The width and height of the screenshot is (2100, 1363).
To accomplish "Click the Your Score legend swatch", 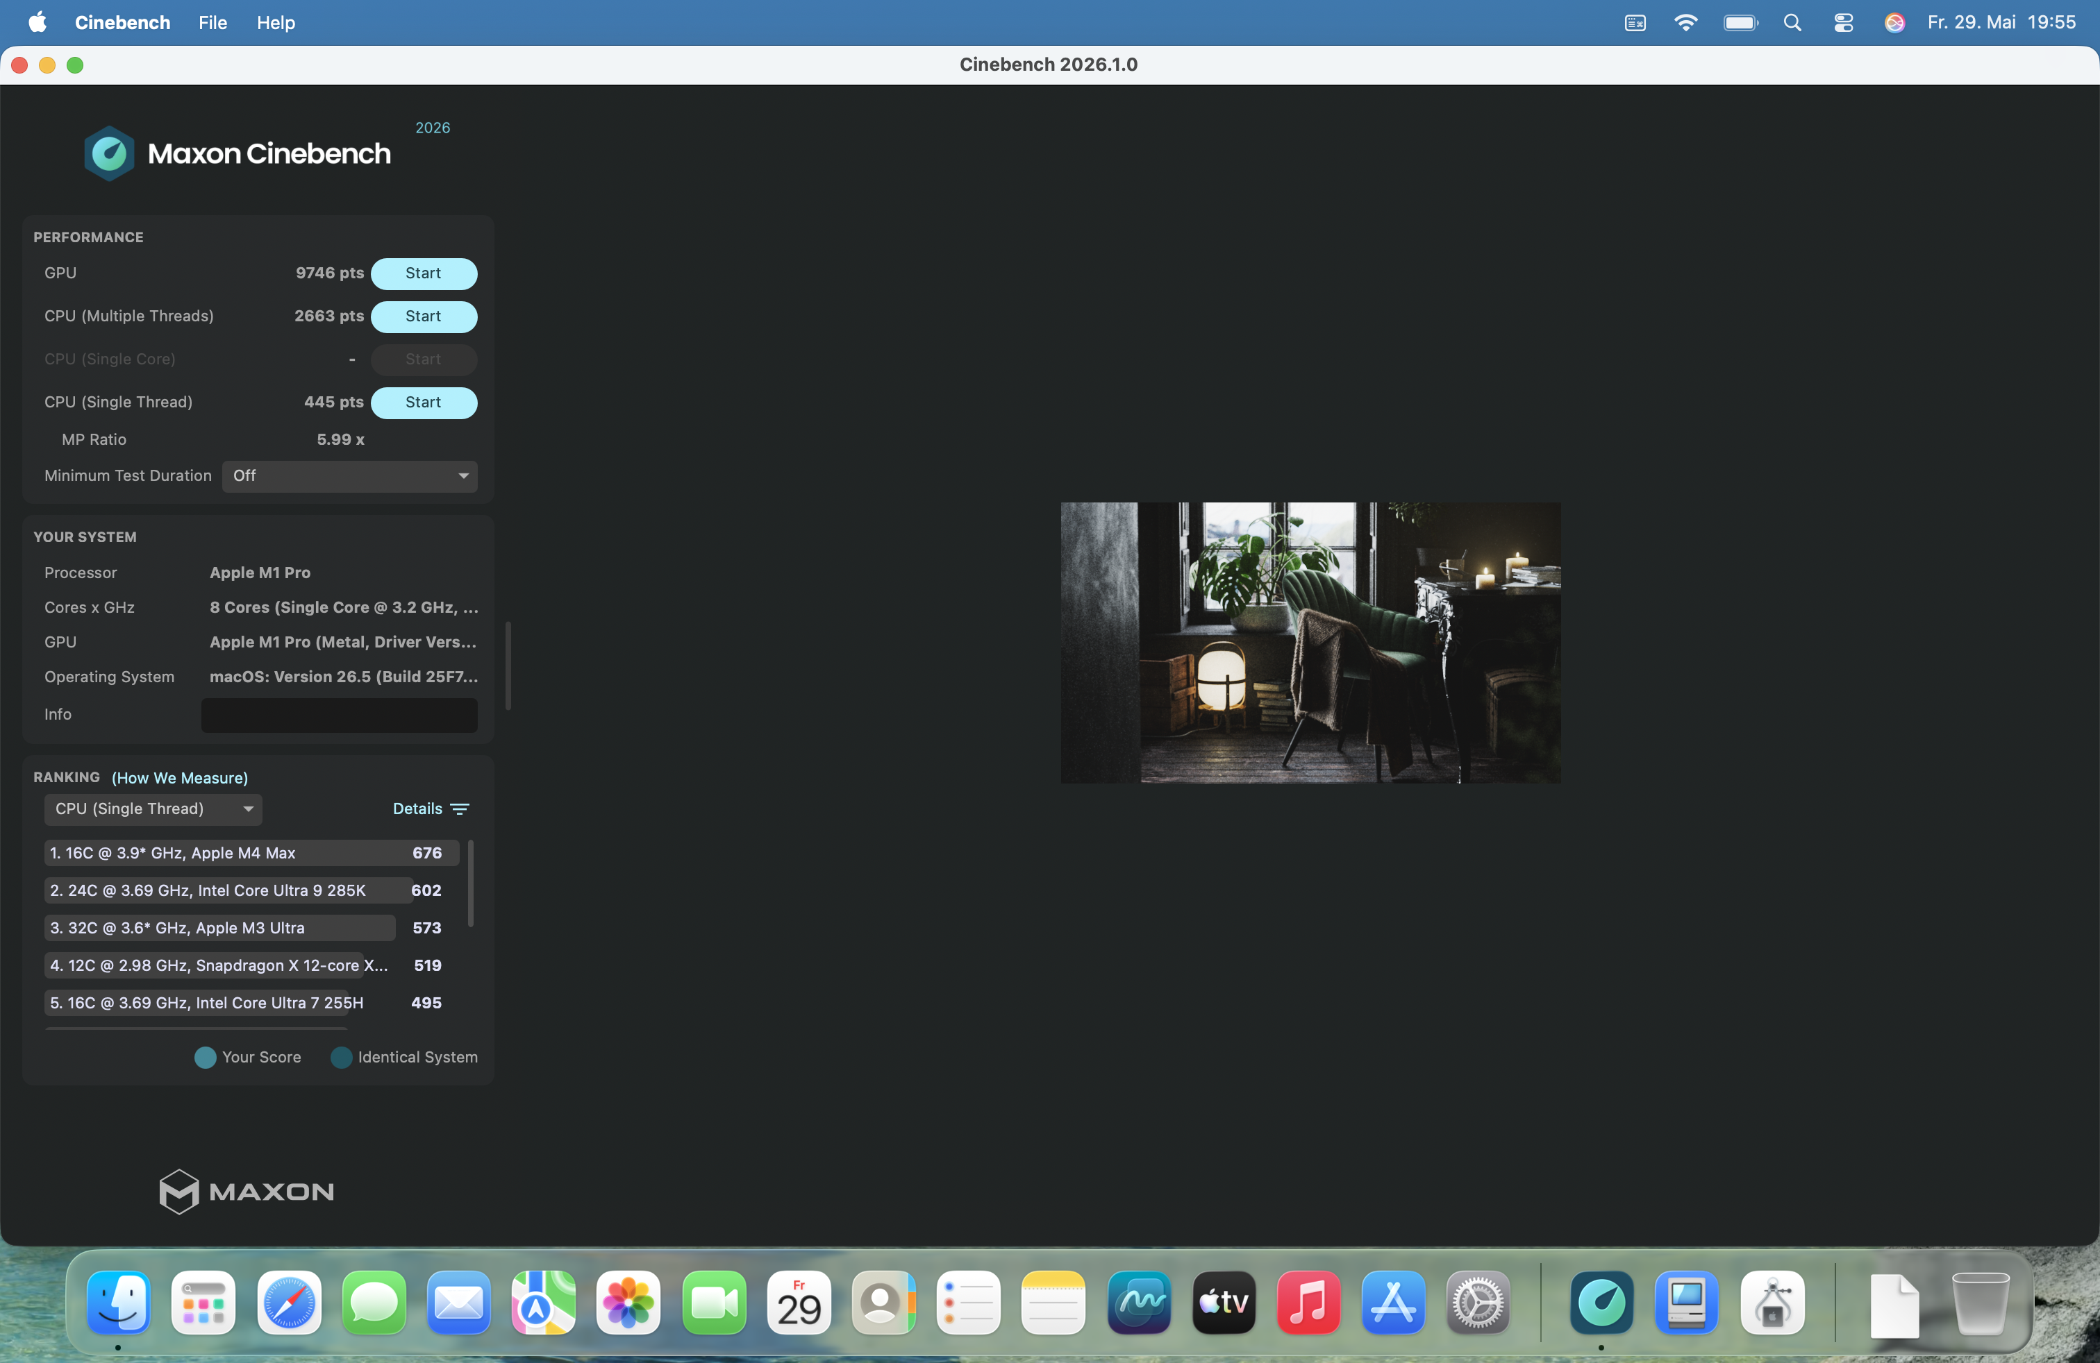I will click(205, 1057).
